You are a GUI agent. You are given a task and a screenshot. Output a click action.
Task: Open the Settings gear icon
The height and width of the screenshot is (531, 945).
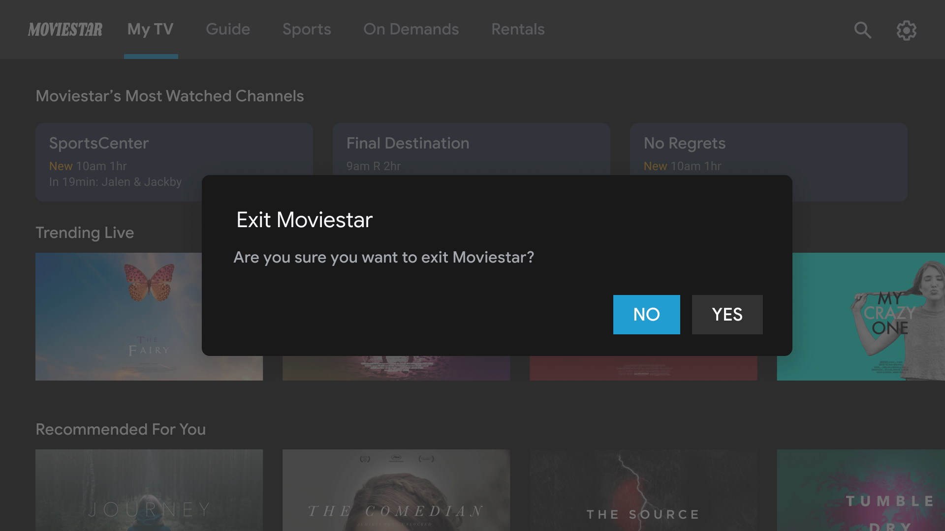click(906, 30)
